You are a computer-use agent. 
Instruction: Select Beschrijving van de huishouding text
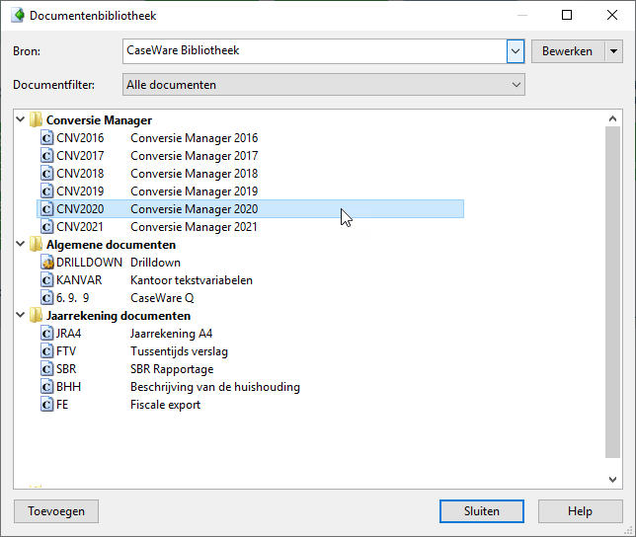click(215, 387)
